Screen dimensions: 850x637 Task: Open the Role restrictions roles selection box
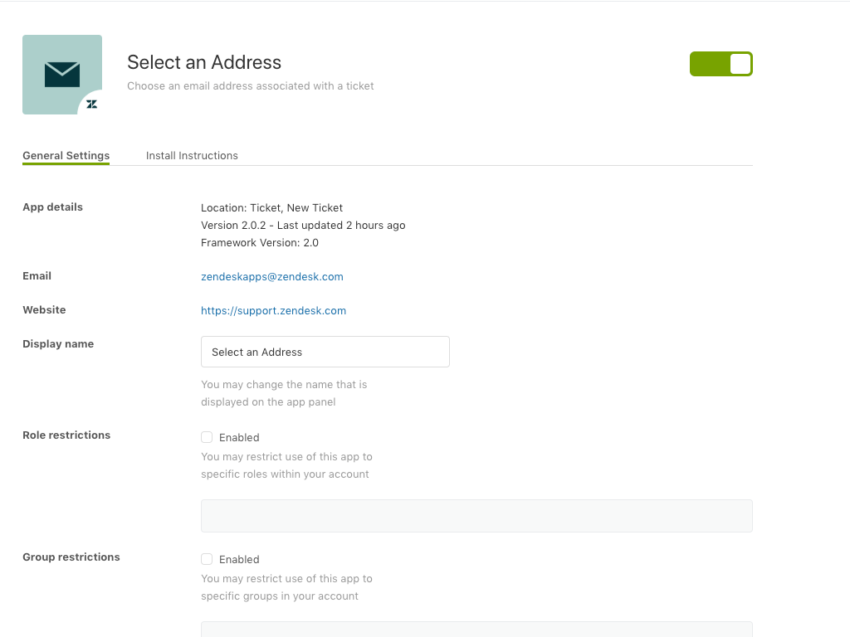pos(476,516)
